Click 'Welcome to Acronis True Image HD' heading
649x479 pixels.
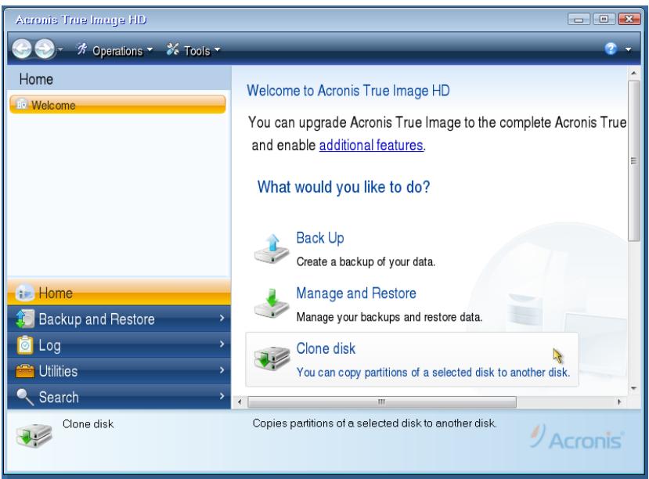click(348, 91)
